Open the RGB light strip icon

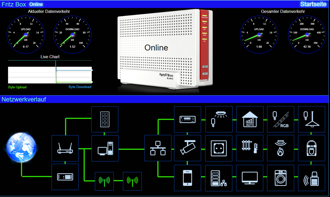click(280, 119)
